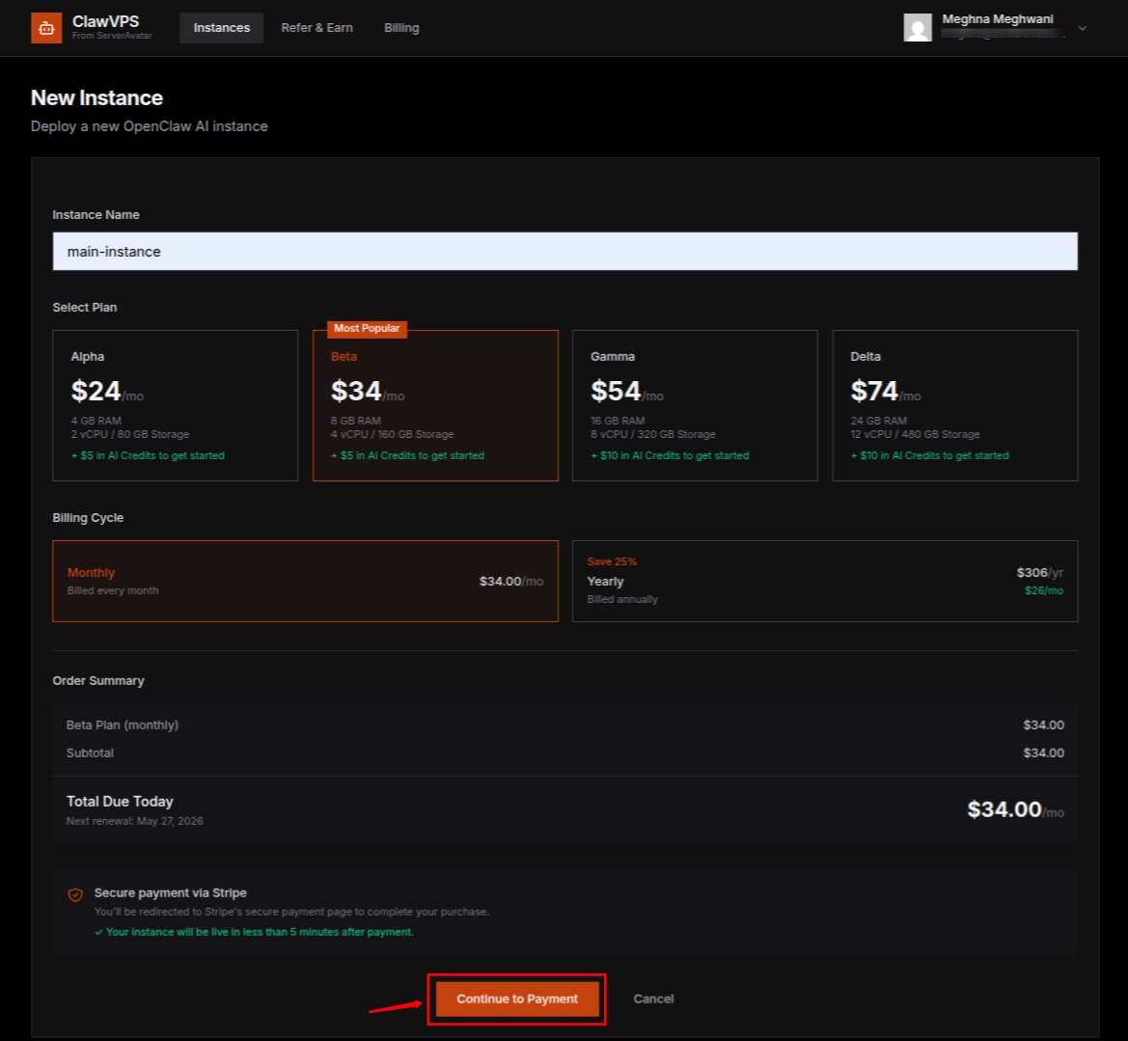Click the 8 GB RAM spec in Beta
The height and width of the screenshot is (1041, 1128).
356,421
